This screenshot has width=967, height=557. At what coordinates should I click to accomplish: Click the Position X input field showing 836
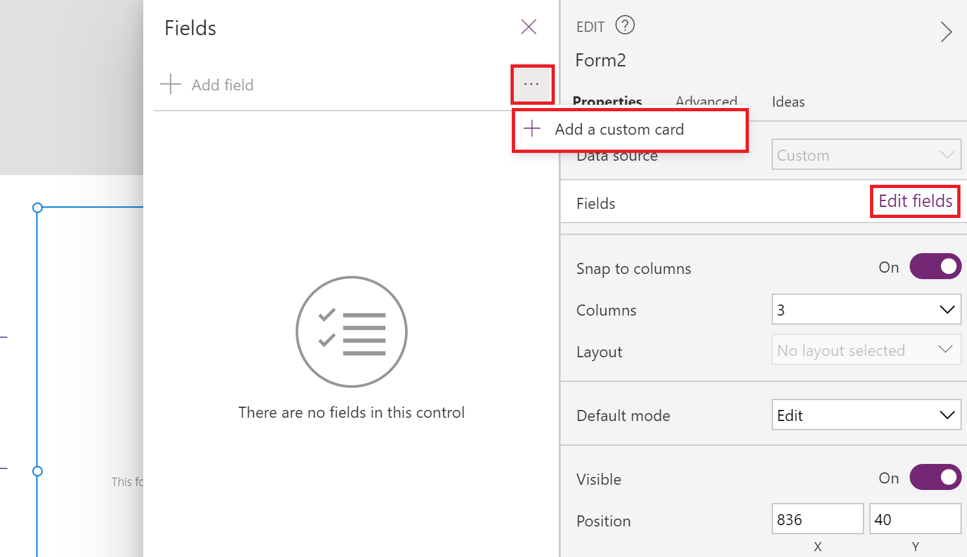[x=818, y=519]
